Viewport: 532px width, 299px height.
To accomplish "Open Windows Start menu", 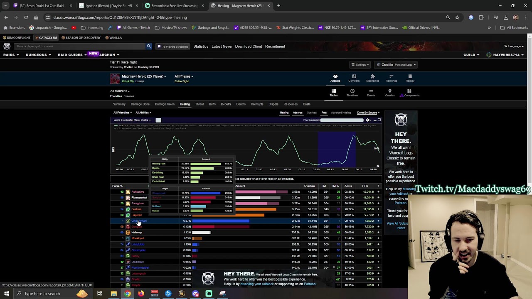I will (x=6, y=294).
